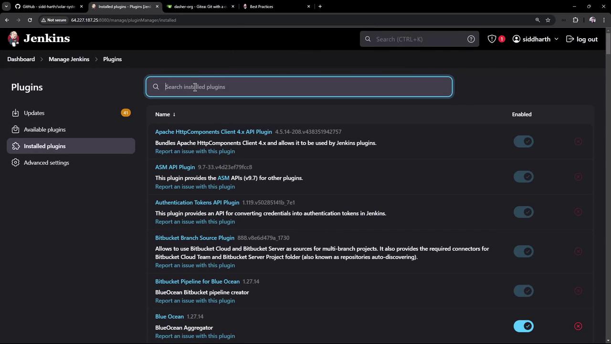Open Available plugins in sidebar
The width and height of the screenshot is (611, 344).
tap(71, 129)
